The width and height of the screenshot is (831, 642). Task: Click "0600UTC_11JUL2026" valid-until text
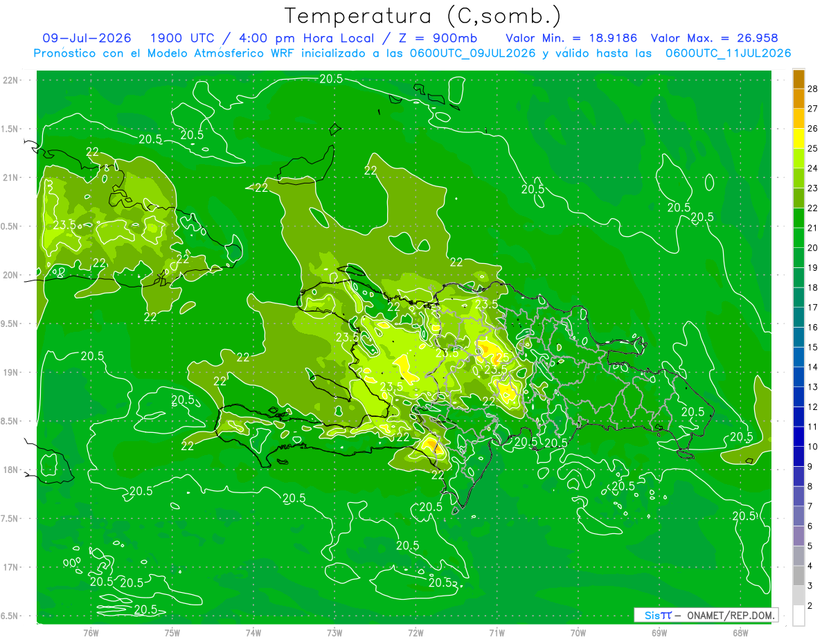(x=728, y=53)
